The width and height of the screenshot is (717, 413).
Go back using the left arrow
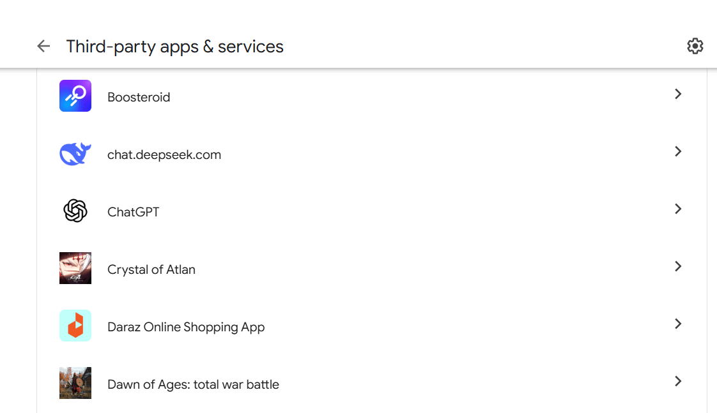point(43,46)
